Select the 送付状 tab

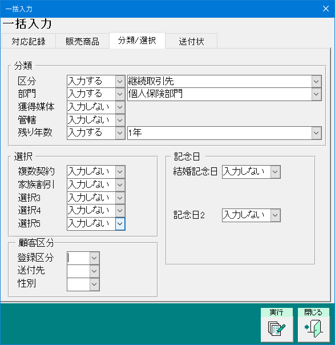coord(191,41)
